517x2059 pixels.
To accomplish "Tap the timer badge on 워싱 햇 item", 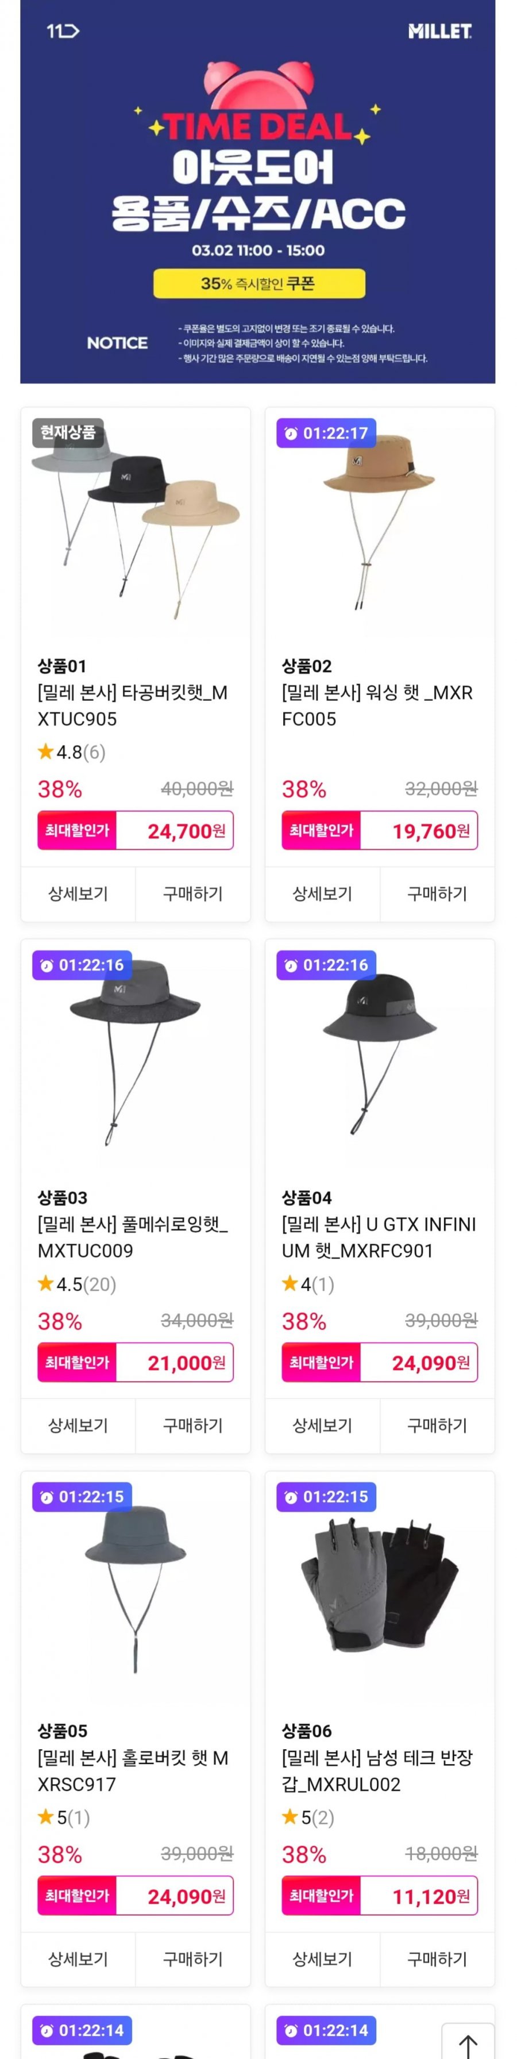I will (326, 433).
